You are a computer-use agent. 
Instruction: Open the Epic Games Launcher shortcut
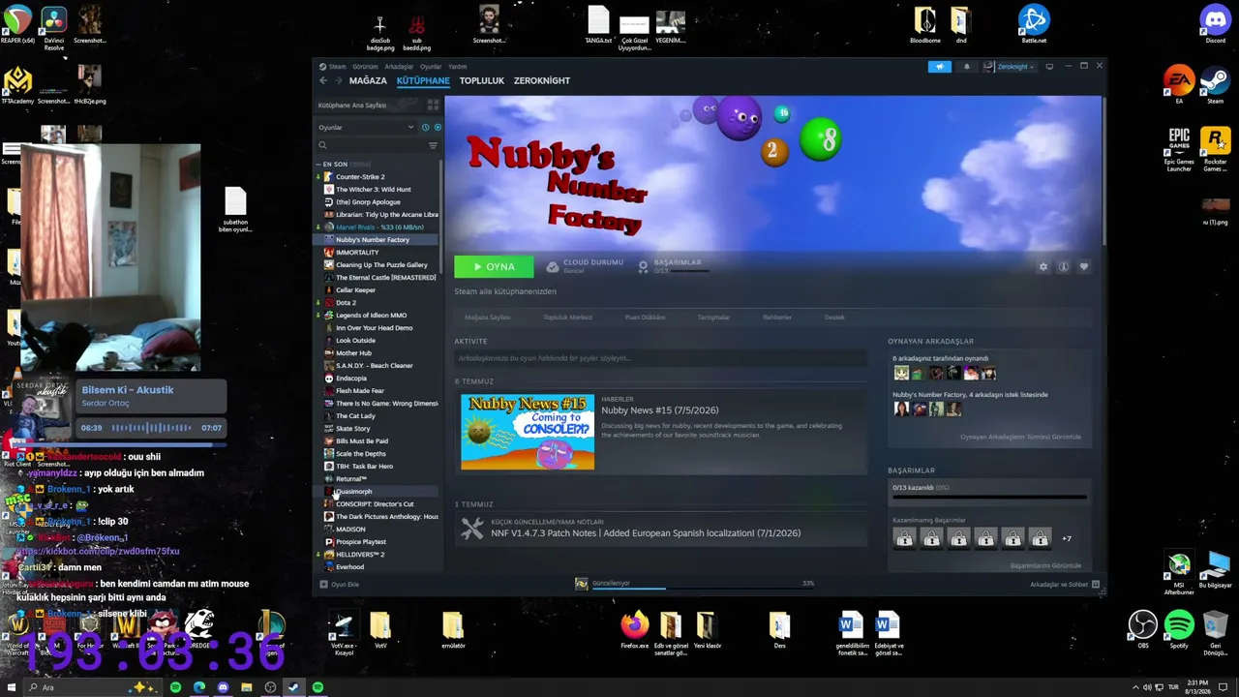(x=1179, y=148)
